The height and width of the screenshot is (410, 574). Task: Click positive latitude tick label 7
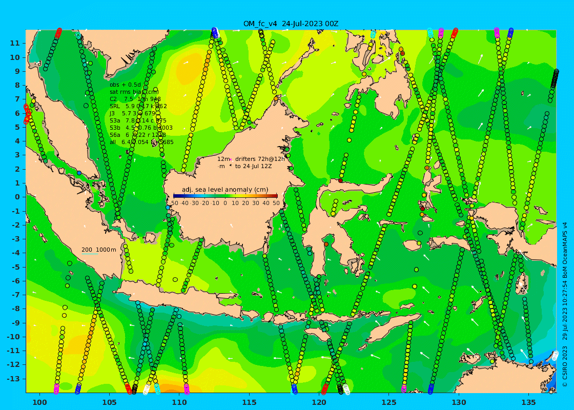(x=17, y=99)
